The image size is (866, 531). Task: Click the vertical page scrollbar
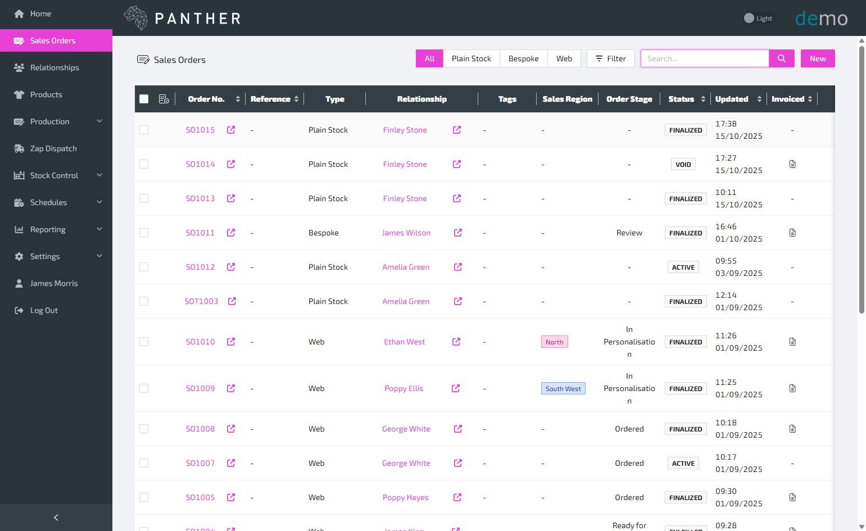(x=862, y=180)
